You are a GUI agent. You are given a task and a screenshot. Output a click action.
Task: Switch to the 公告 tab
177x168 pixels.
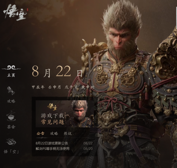click(x=41, y=133)
